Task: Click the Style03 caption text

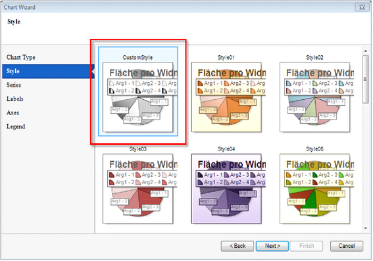Action: [x=137, y=149]
